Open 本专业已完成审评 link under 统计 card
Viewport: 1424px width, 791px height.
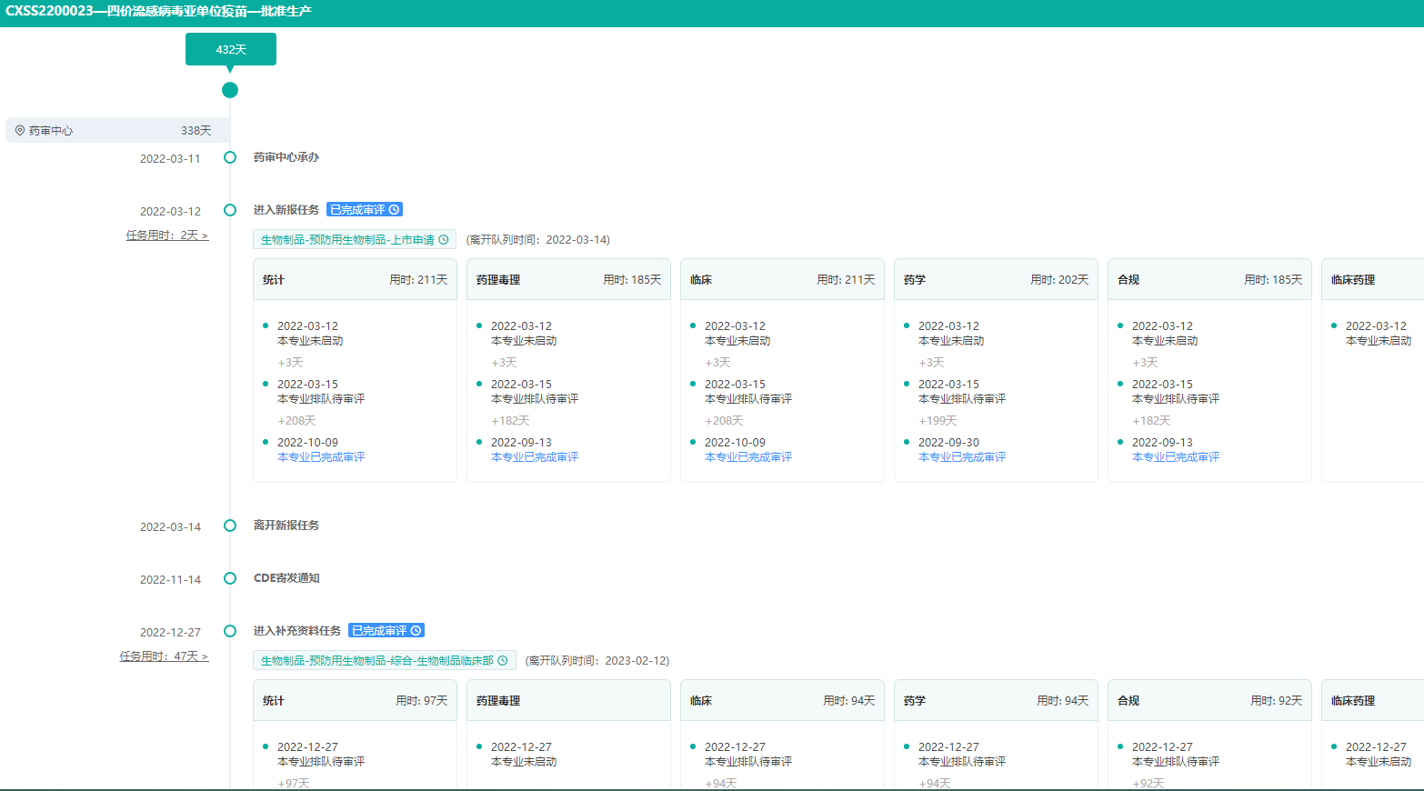pos(321,457)
